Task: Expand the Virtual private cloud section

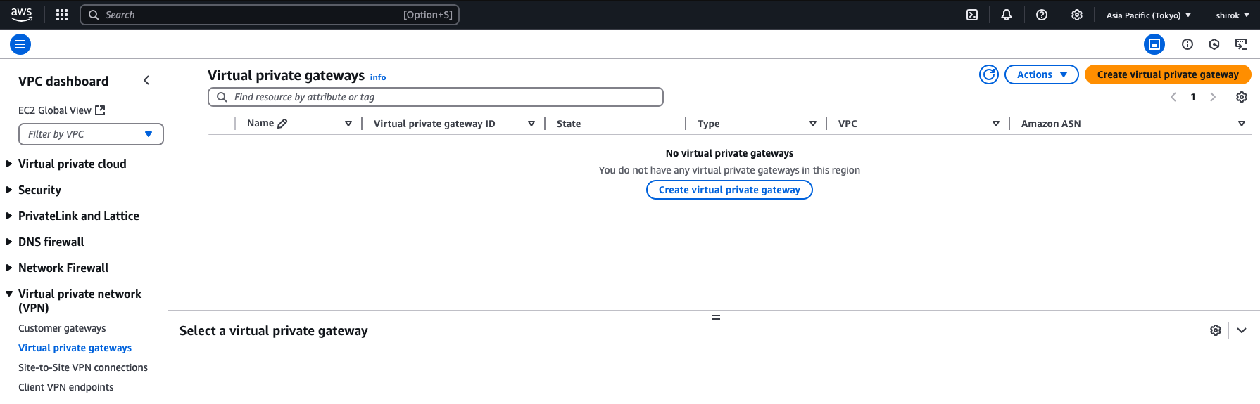Action: pyautogui.click(x=72, y=164)
